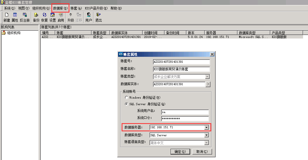Click the 数据库类型 column header
Screen dimensions: 308x160
coord(254,32)
